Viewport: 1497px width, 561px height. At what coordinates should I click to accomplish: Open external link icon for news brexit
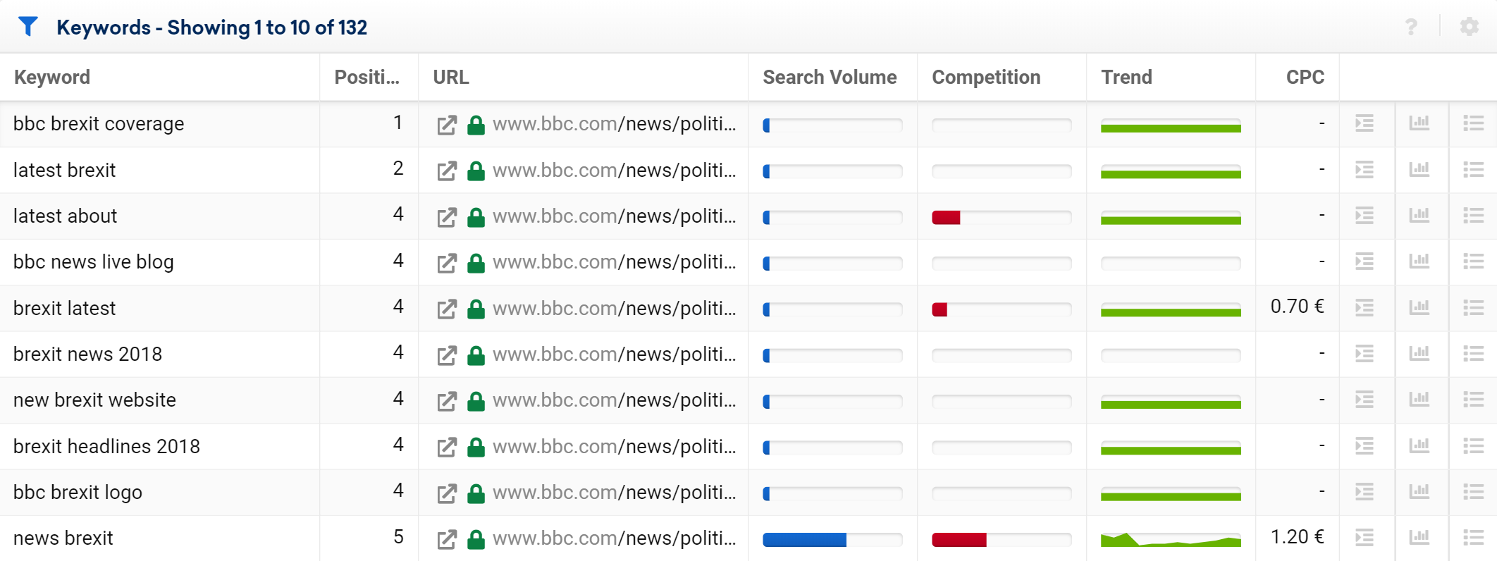pos(447,539)
